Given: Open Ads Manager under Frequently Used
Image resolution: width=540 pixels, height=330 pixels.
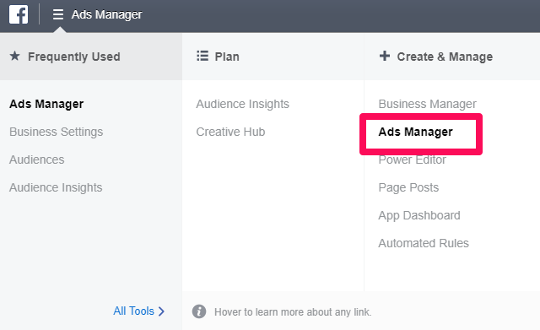Looking at the screenshot, I should point(46,104).
